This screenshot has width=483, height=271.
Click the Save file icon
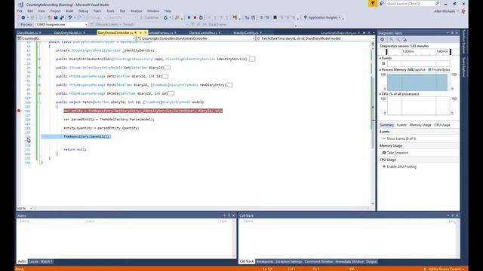[56, 17]
